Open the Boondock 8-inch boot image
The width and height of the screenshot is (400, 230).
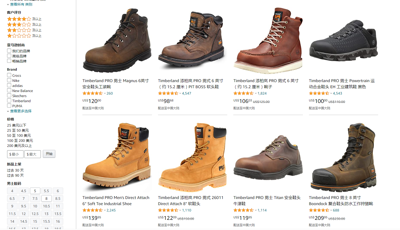click(x=343, y=157)
